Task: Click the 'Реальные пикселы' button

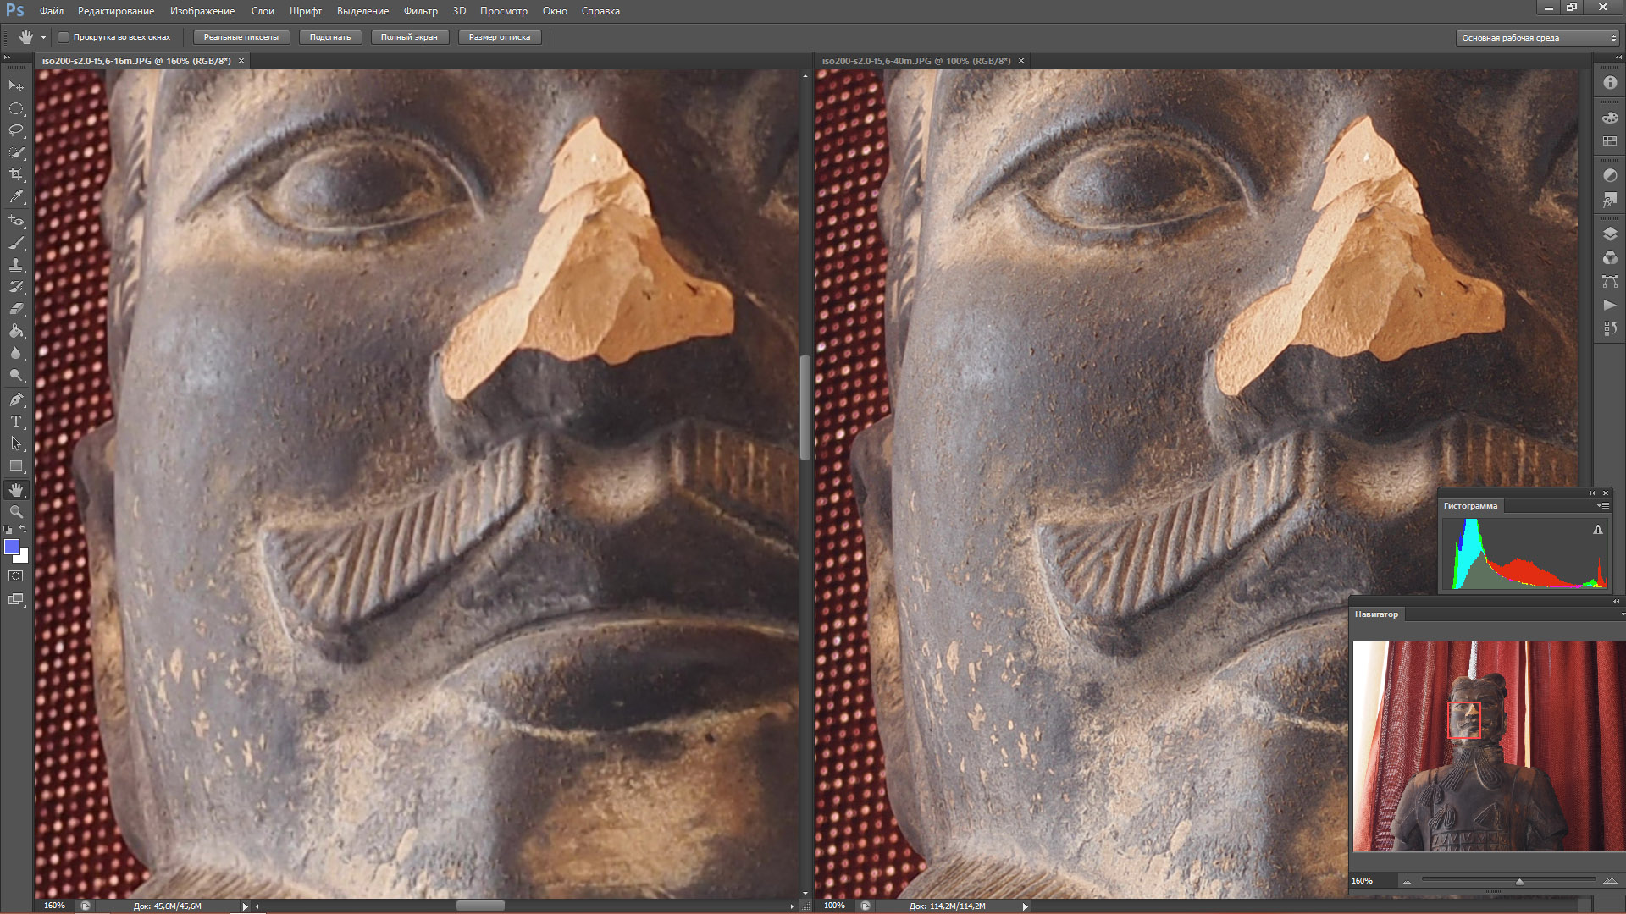Action: pos(241,37)
